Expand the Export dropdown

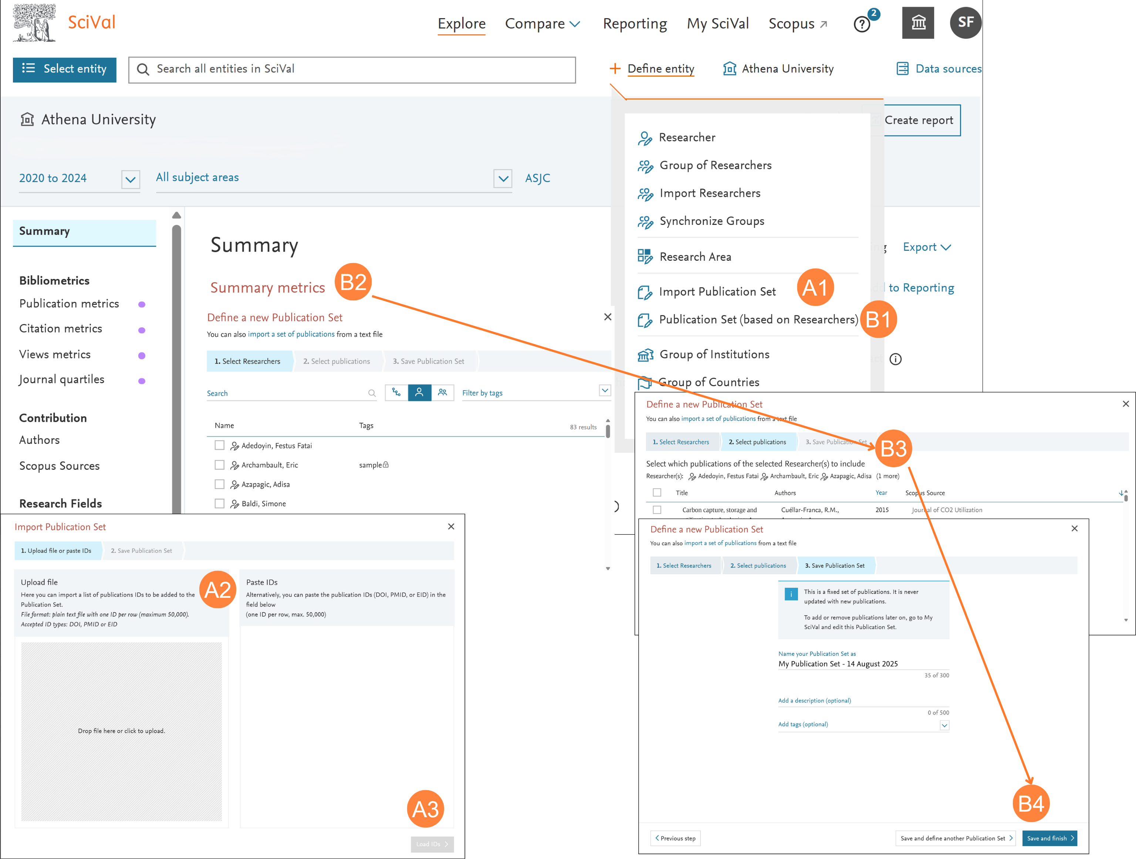pos(926,247)
